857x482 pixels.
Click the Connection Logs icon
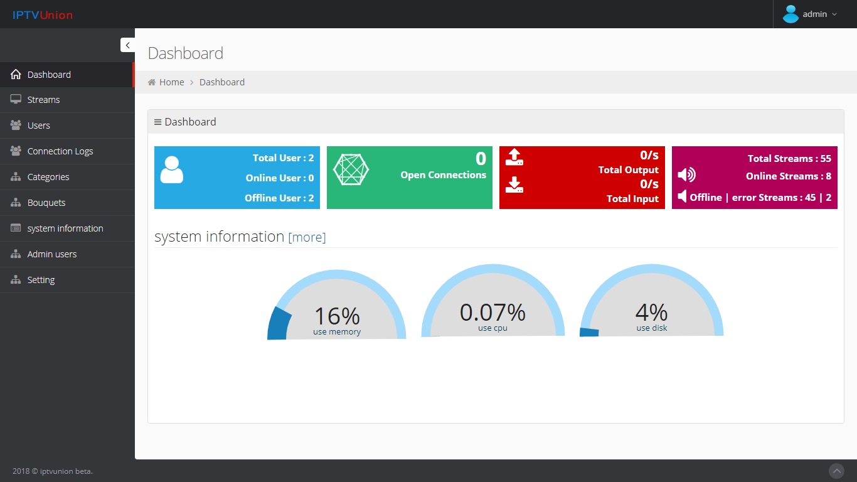16,151
